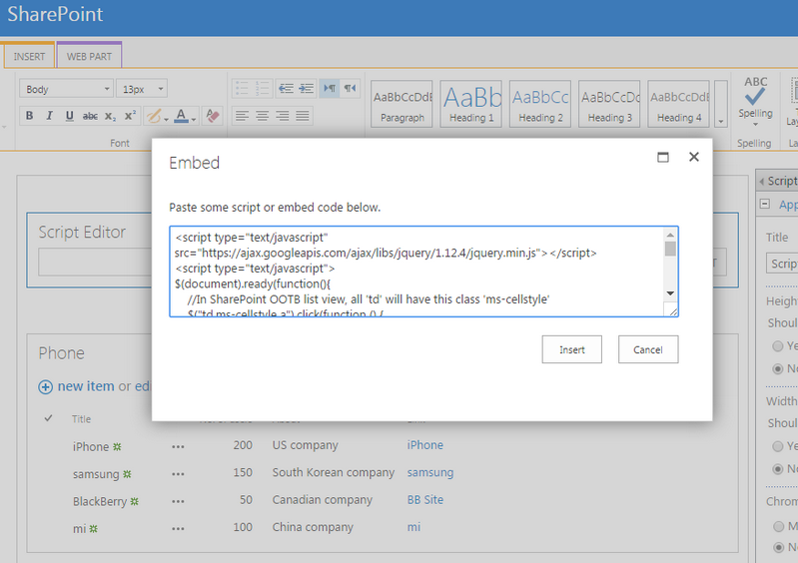Open the BB Site link
798x563 pixels.
tap(424, 499)
